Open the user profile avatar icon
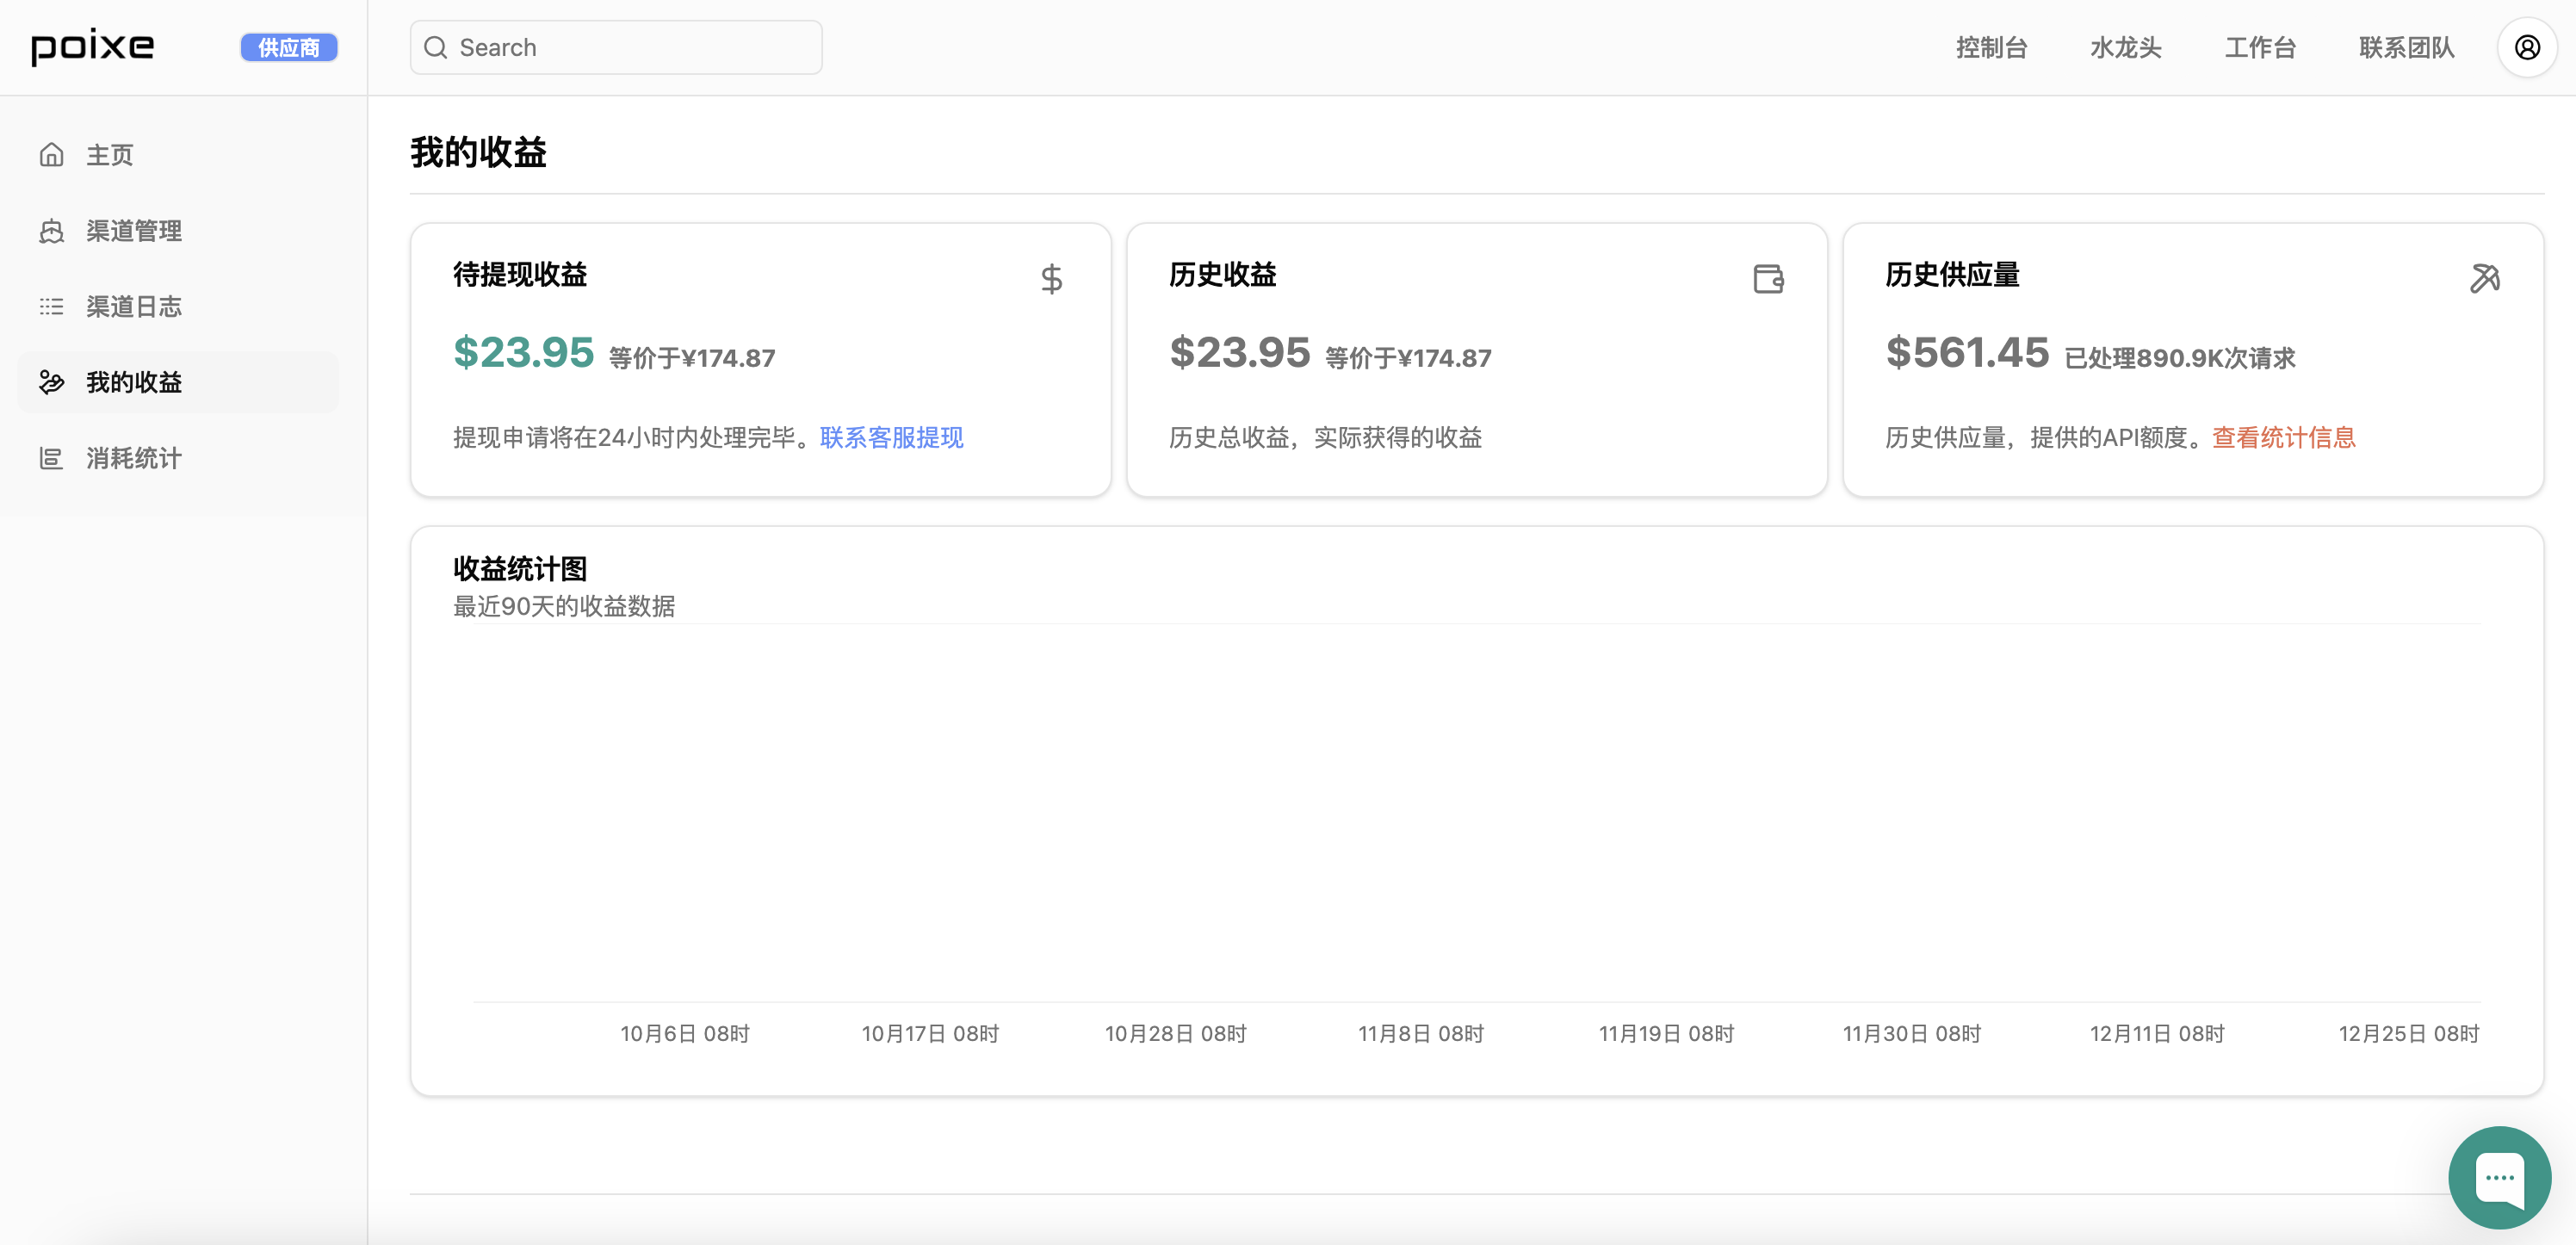Viewport: 2576px width, 1245px height. click(x=2526, y=47)
